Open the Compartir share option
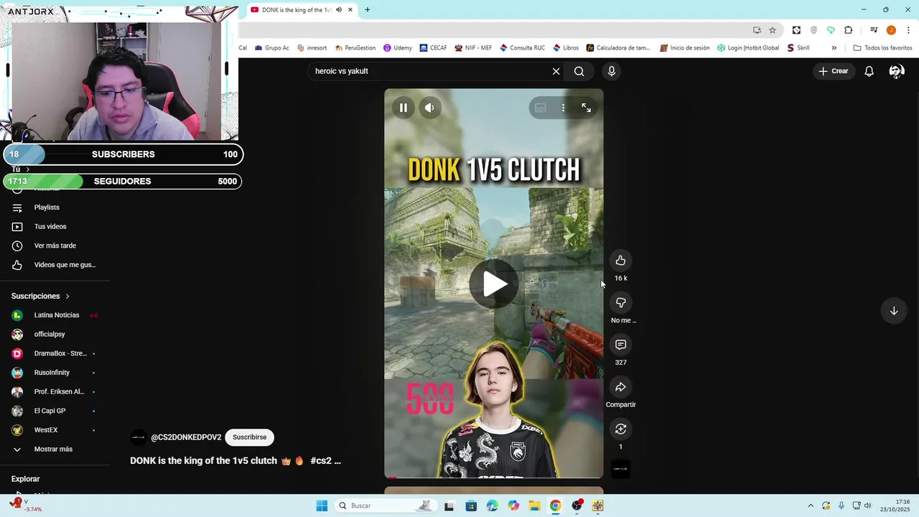 coord(621,387)
